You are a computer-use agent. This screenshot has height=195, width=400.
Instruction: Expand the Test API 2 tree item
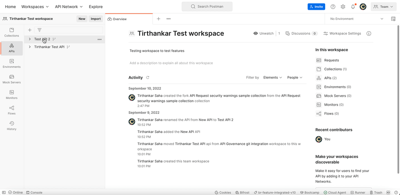30,39
